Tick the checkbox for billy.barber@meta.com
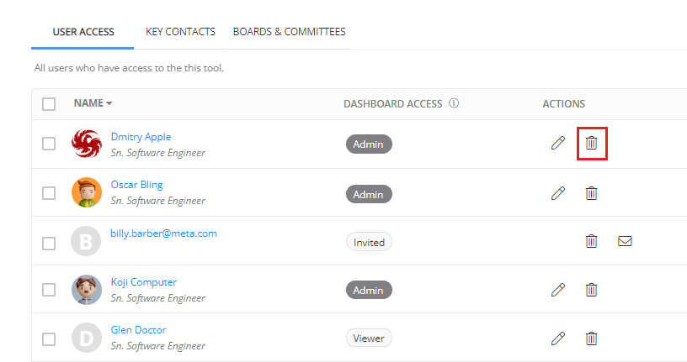The height and width of the screenshot is (362, 687). point(49,243)
